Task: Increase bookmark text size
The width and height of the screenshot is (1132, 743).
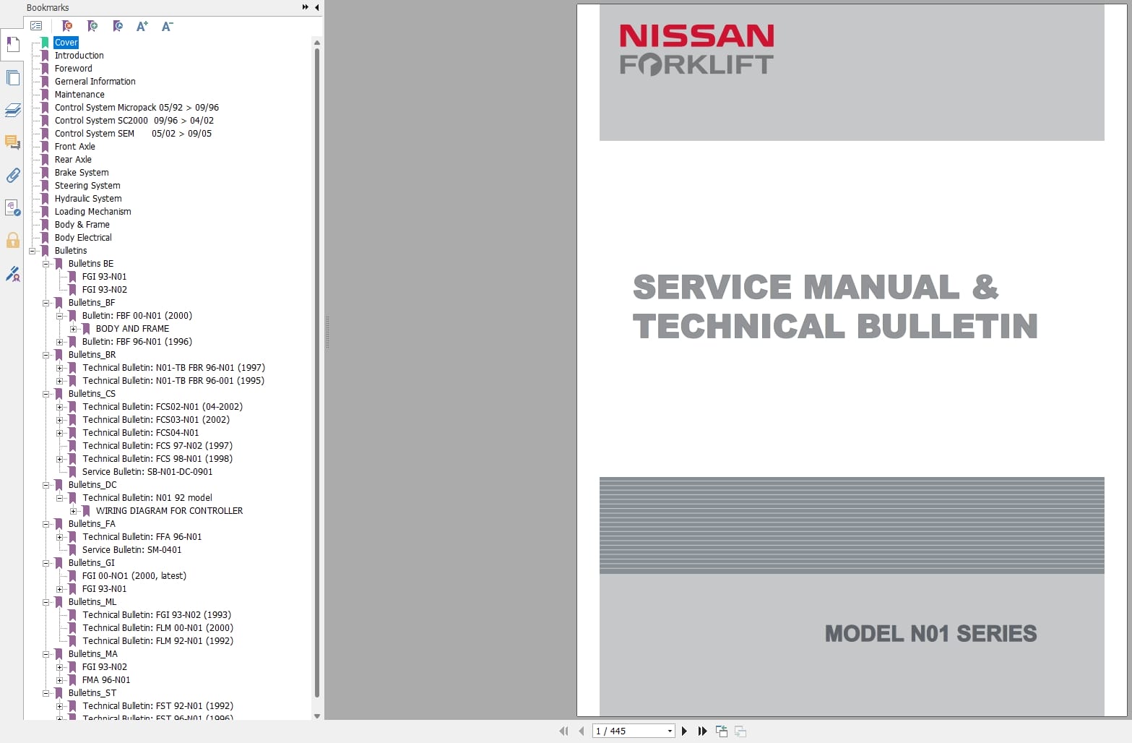Action: coord(142,26)
